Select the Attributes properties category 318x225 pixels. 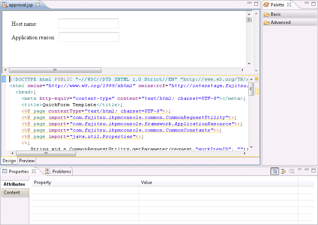pos(14,184)
